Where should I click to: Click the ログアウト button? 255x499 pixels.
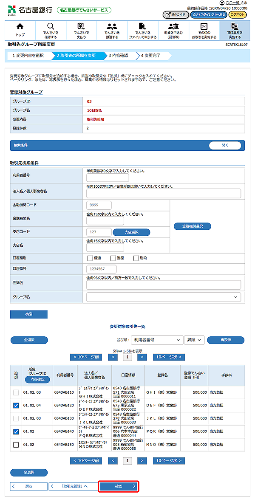pyautogui.click(x=237, y=14)
